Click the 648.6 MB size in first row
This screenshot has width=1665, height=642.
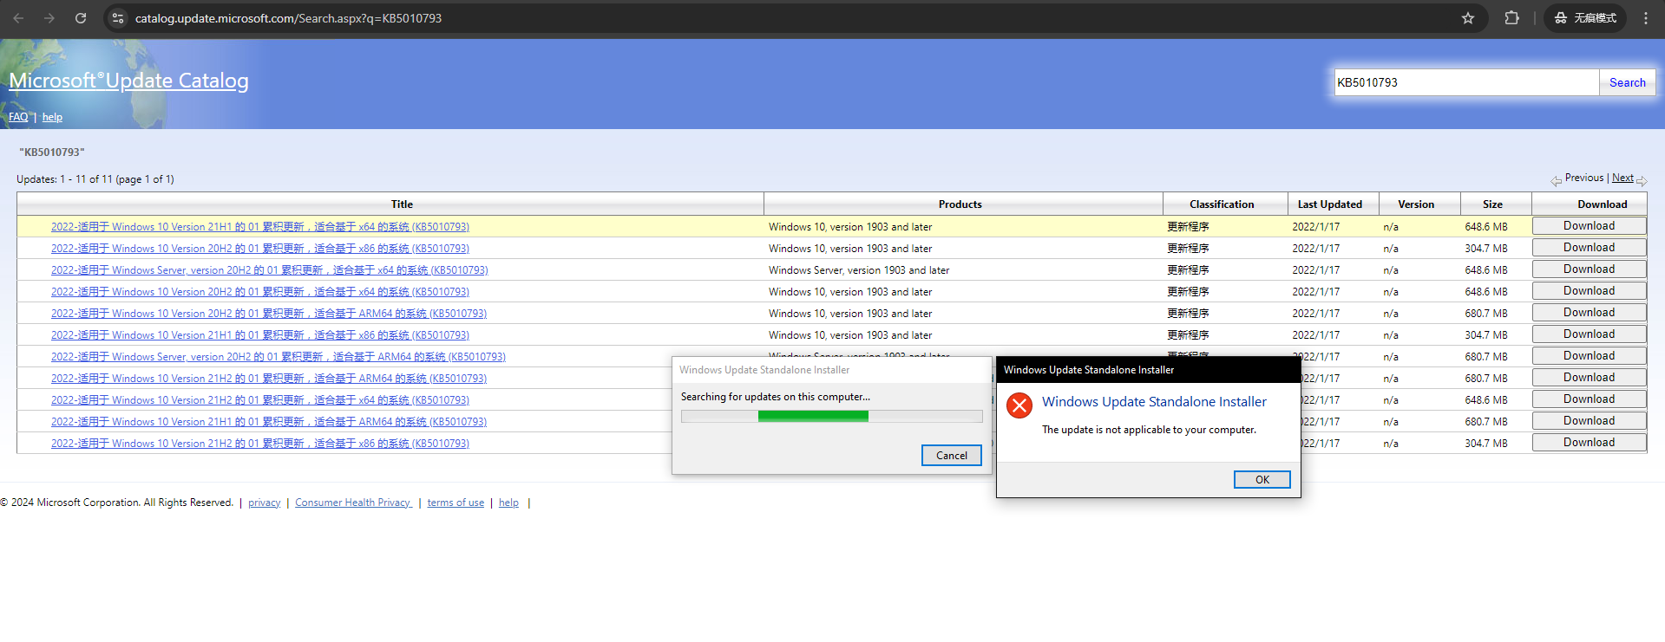(1486, 227)
